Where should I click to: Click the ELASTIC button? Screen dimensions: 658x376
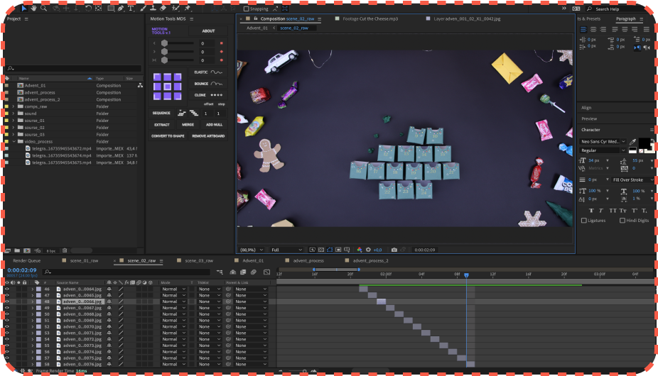[x=208, y=72]
